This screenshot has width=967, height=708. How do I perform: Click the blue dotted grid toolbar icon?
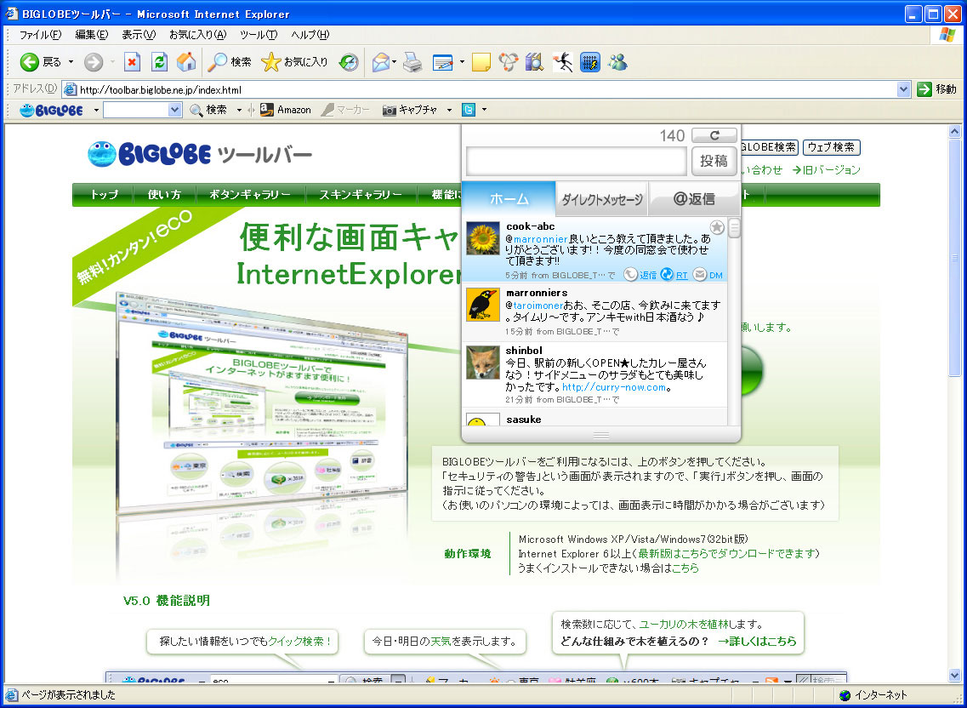click(x=590, y=62)
